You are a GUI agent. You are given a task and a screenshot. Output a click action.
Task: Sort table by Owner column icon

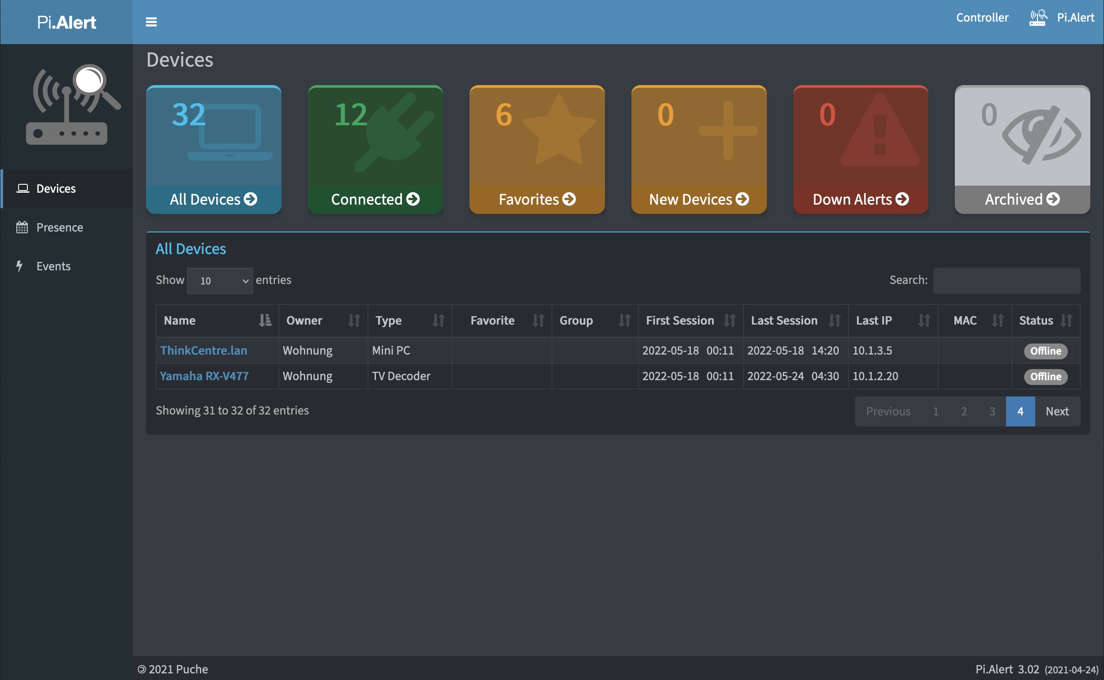(354, 320)
